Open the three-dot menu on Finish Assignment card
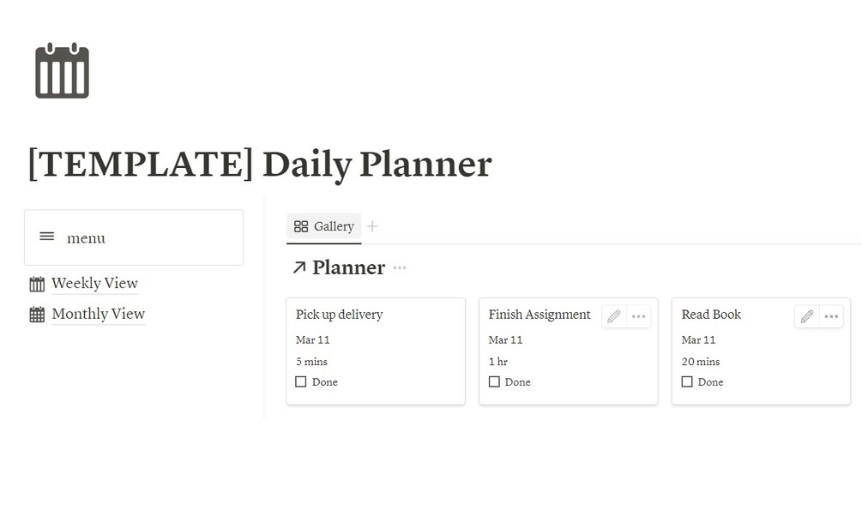The image size is (862, 510). tap(638, 316)
